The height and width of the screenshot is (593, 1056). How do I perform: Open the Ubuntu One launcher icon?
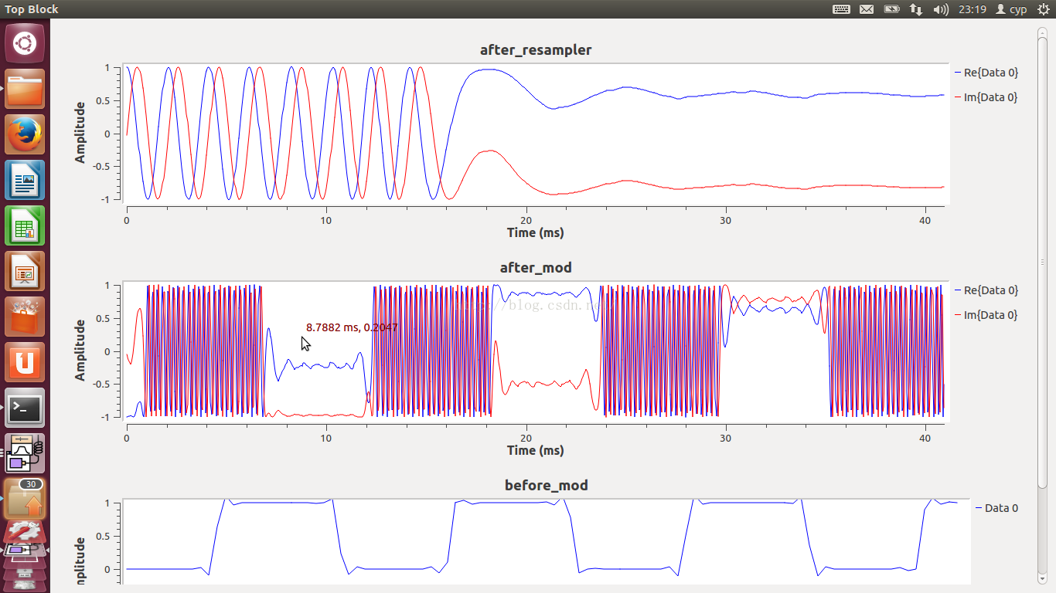(x=25, y=363)
